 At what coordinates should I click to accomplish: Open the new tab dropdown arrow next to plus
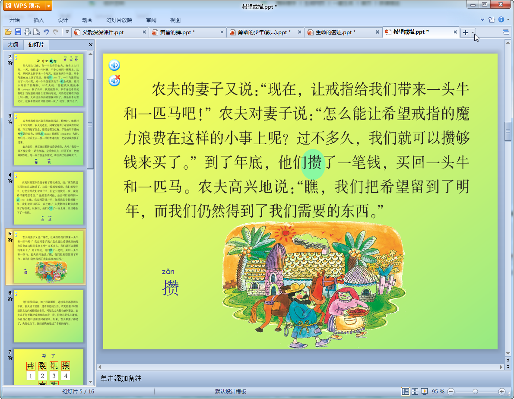473,33
